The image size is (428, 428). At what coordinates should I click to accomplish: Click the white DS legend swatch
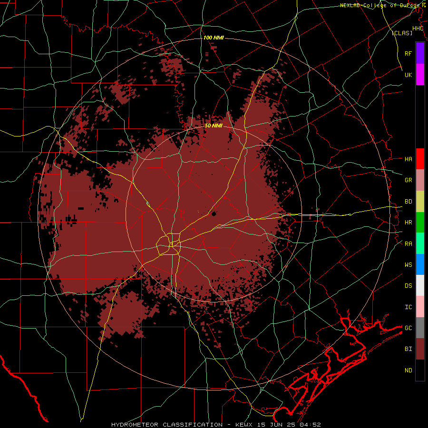(x=420, y=285)
